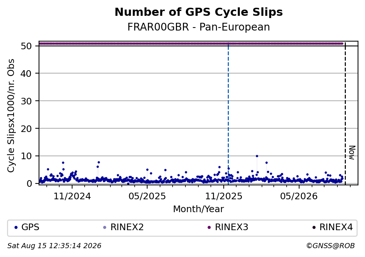Screen dimensions: 365x257
Task: Click the '11/2024' x-axis tick label
Action: pyautogui.click(x=72, y=196)
